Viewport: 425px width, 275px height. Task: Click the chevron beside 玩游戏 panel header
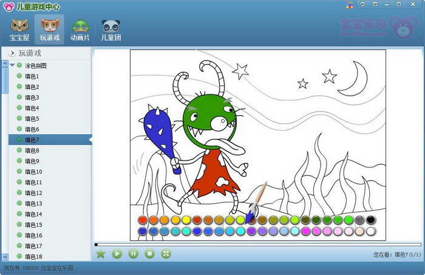coord(12,53)
